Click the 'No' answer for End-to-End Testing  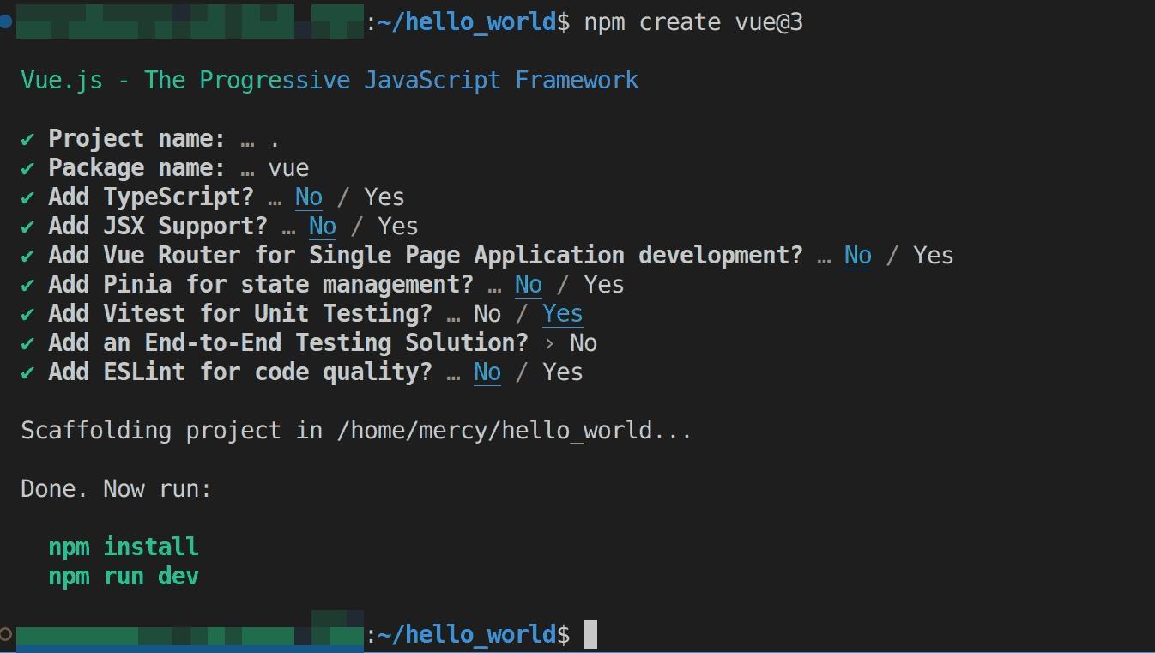584,343
